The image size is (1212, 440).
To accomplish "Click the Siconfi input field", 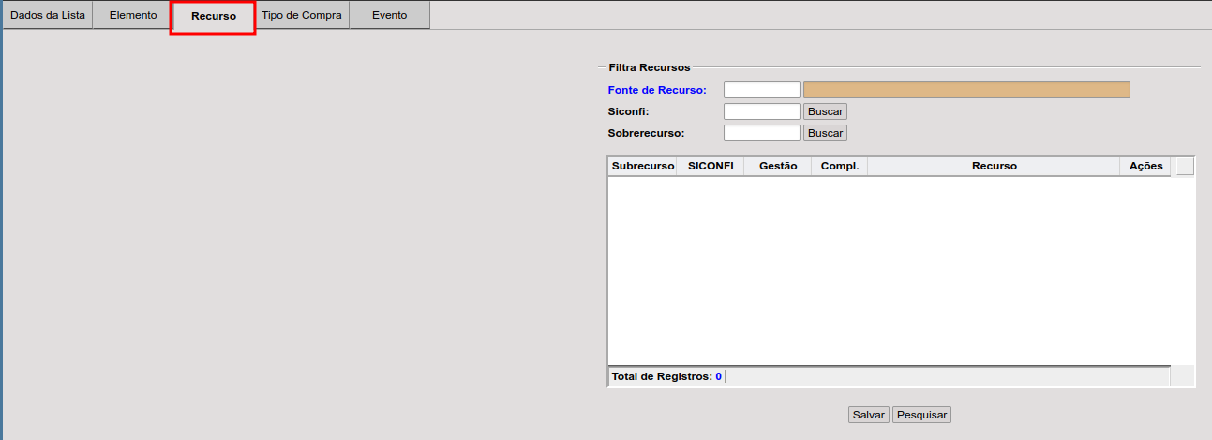I will coord(761,111).
